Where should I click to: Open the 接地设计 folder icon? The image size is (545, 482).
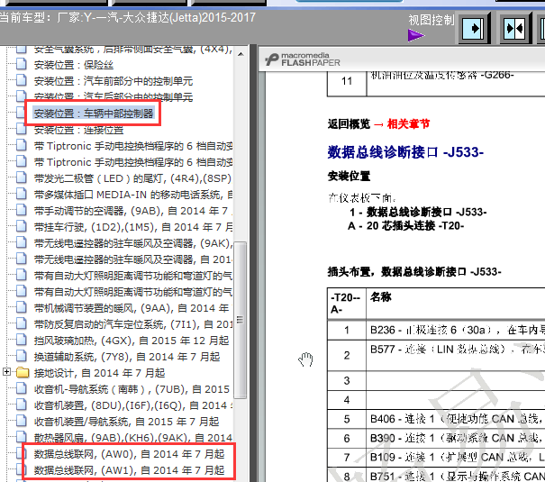pyautogui.click(x=23, y=372)
